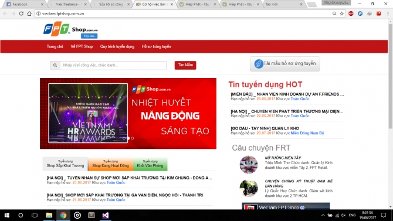Viewport: 393px width, 221px height.
Task: Select the last banner carousel dot
Action: [x=133, y=138]
